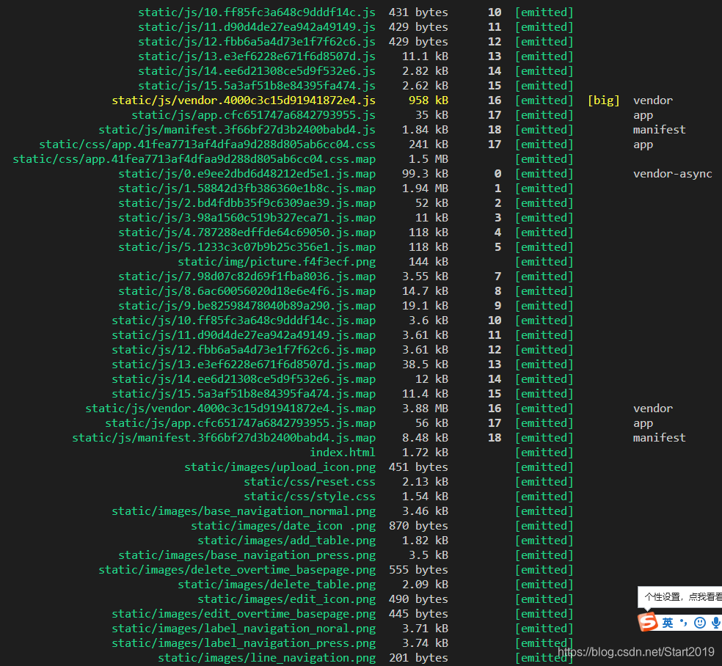Click [emitted] on the index.html row
This screenshot has height=666, width=722.
pos(544,453)
